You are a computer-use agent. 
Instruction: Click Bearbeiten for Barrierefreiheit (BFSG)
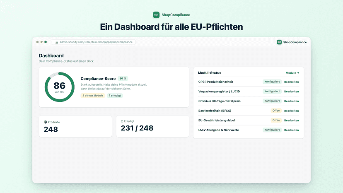pos(291,111)
